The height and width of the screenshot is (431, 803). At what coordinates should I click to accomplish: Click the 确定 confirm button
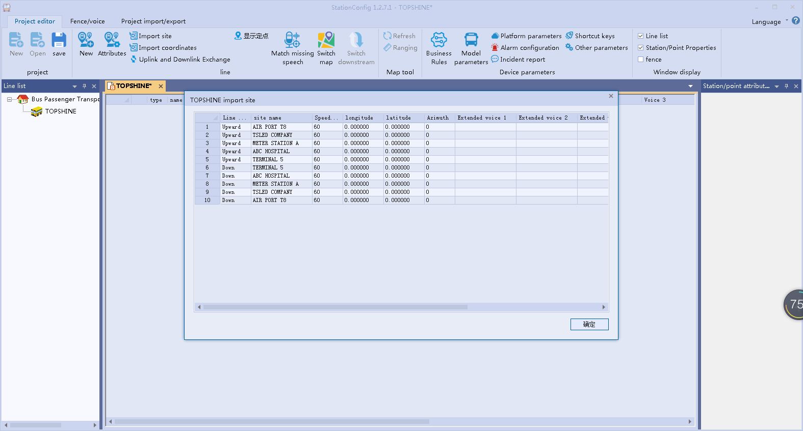589,325
